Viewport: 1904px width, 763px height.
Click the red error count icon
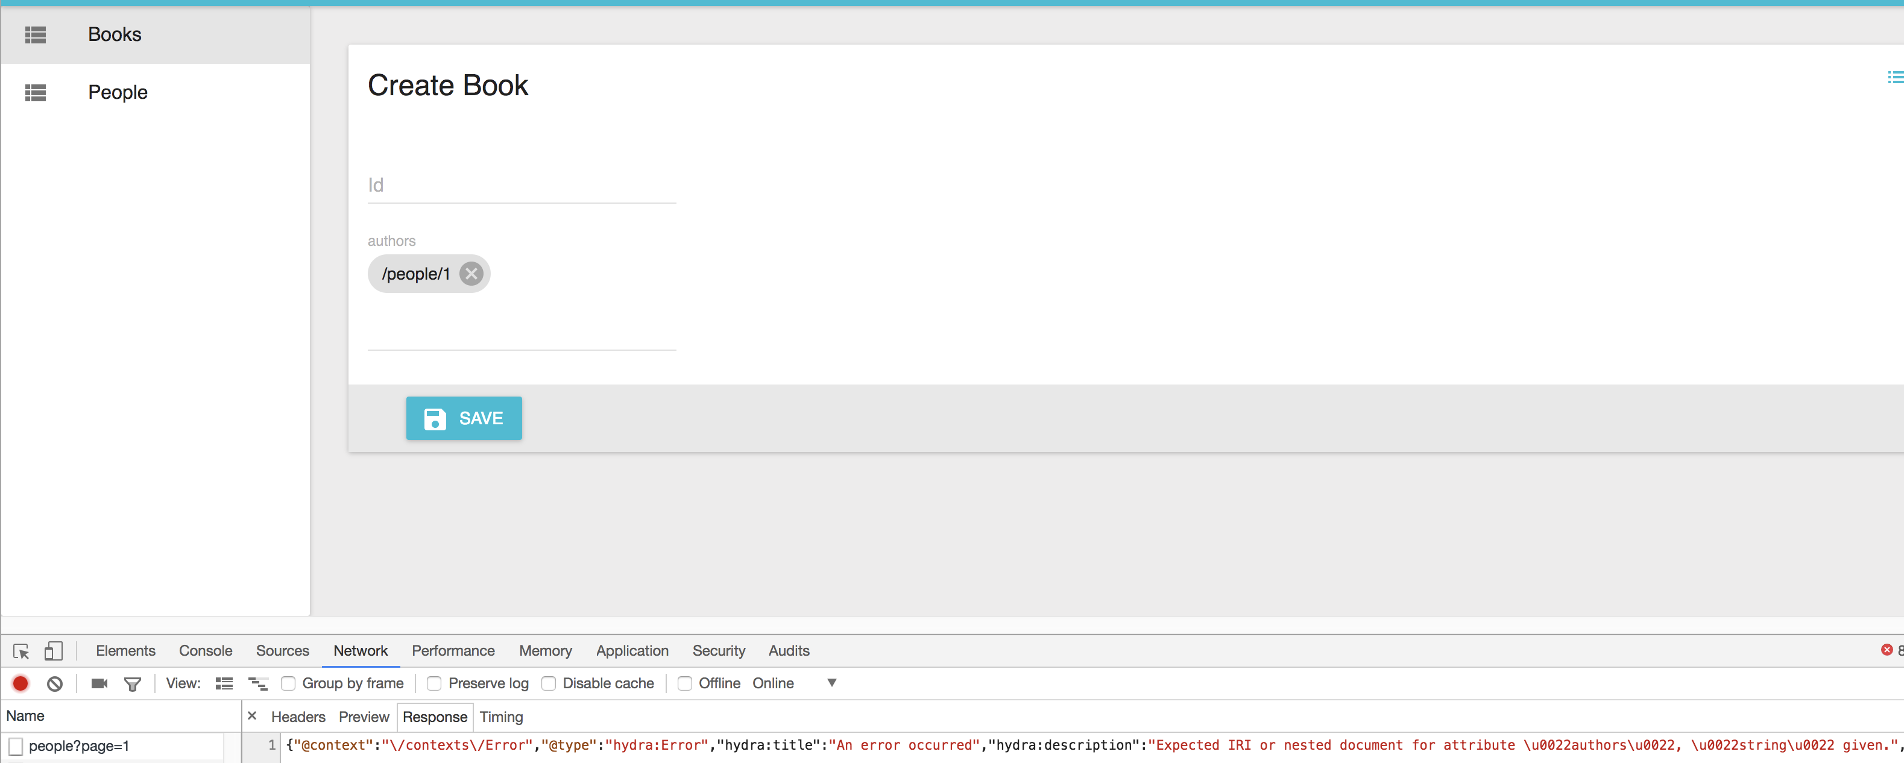[x=1887, y=650]
